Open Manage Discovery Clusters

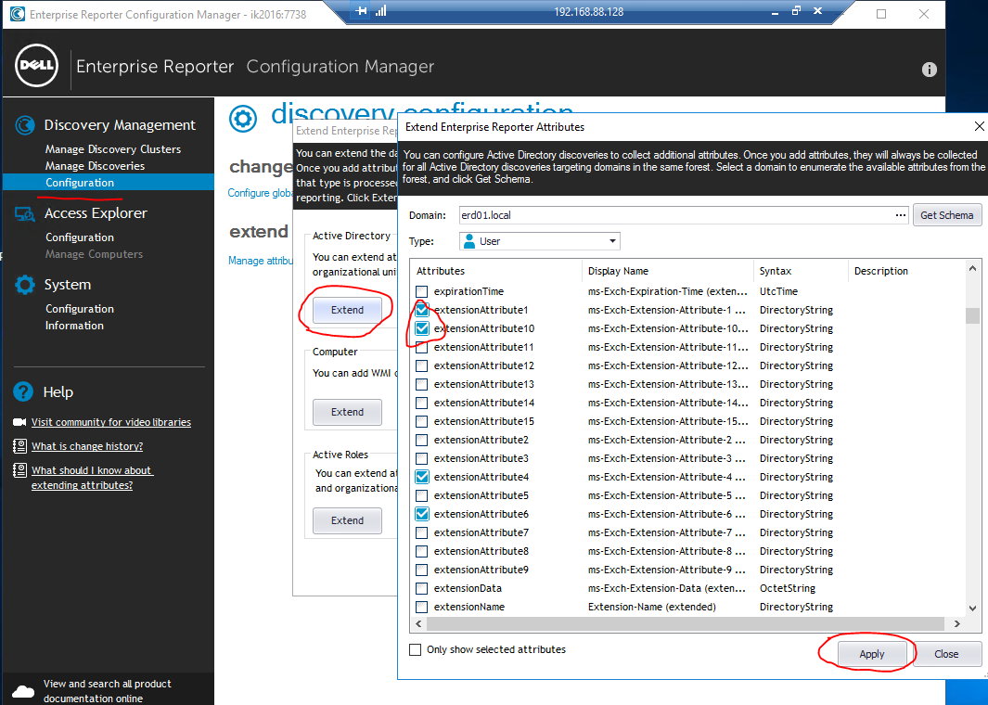113,149
